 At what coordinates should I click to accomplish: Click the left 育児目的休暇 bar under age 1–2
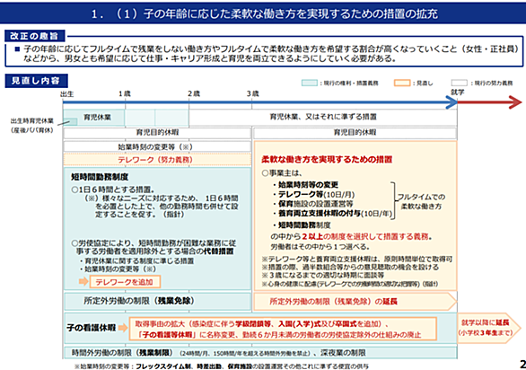point(157,133)
